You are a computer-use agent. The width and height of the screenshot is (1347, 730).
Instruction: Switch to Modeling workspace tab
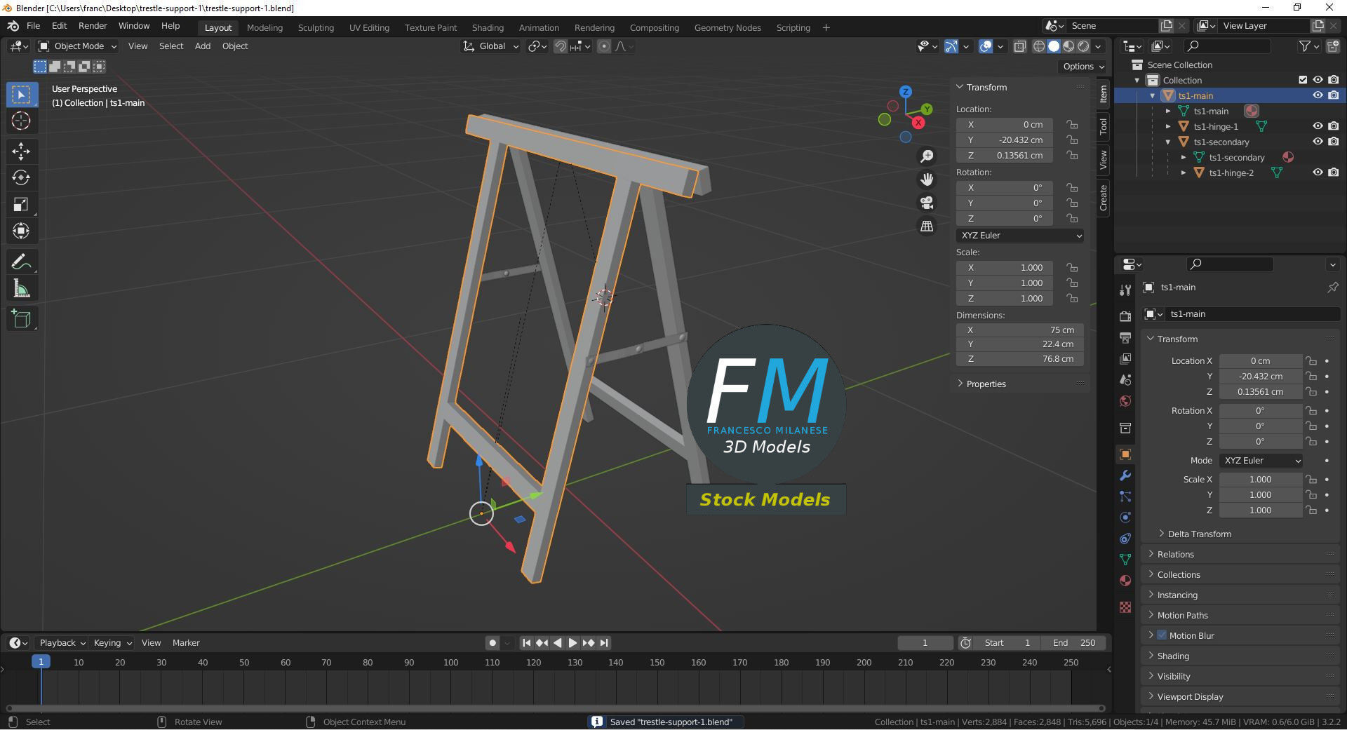pos(264,28)
